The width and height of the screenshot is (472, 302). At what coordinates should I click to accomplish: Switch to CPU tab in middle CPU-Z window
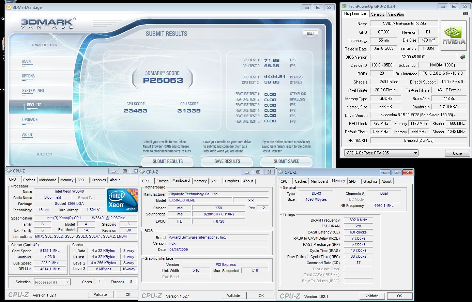pyautogui.click(x=146, y=181)
